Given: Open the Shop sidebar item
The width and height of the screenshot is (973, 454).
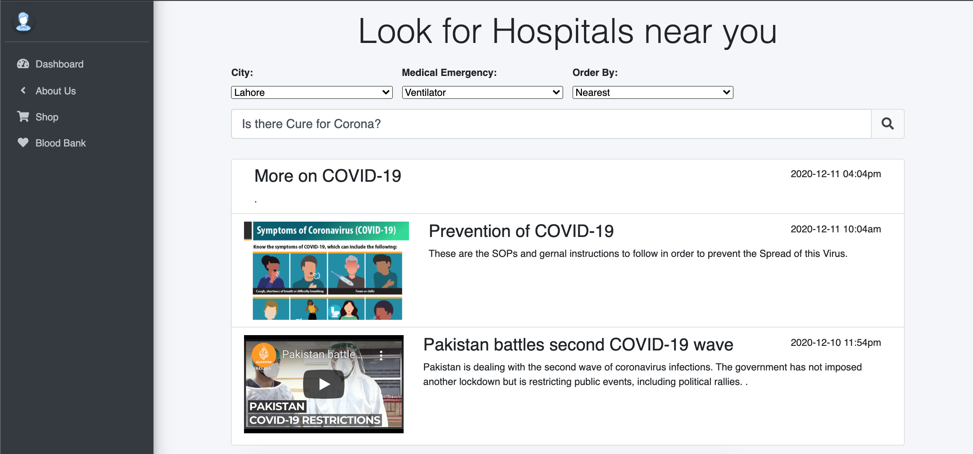Looking at the screenshot, I should [47, 117].
